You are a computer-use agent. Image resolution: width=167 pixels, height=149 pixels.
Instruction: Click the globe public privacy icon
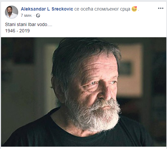[38, 15]
